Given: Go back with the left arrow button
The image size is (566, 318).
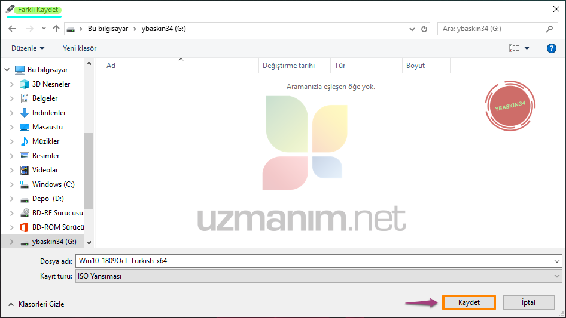Looking at the screenshot, I should click(12, 29).
